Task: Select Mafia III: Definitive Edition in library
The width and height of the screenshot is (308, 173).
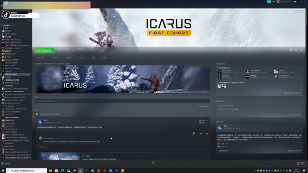Action: click(x=14, y=135)
